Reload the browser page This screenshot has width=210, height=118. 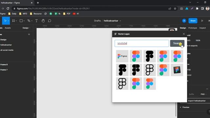pos(8,9)
